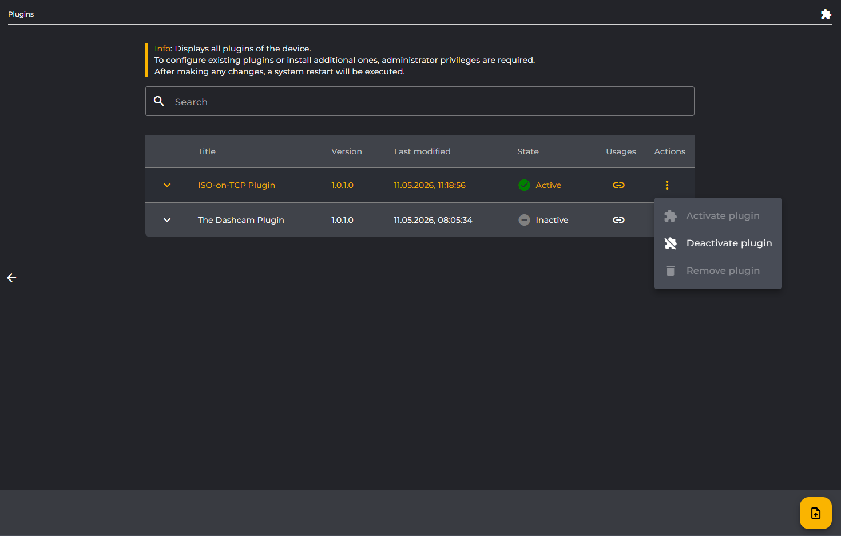Image resolution: width=841 pixels, height=536 pixels.
Task: Click the Usages column header
Action: pos(621,151)
